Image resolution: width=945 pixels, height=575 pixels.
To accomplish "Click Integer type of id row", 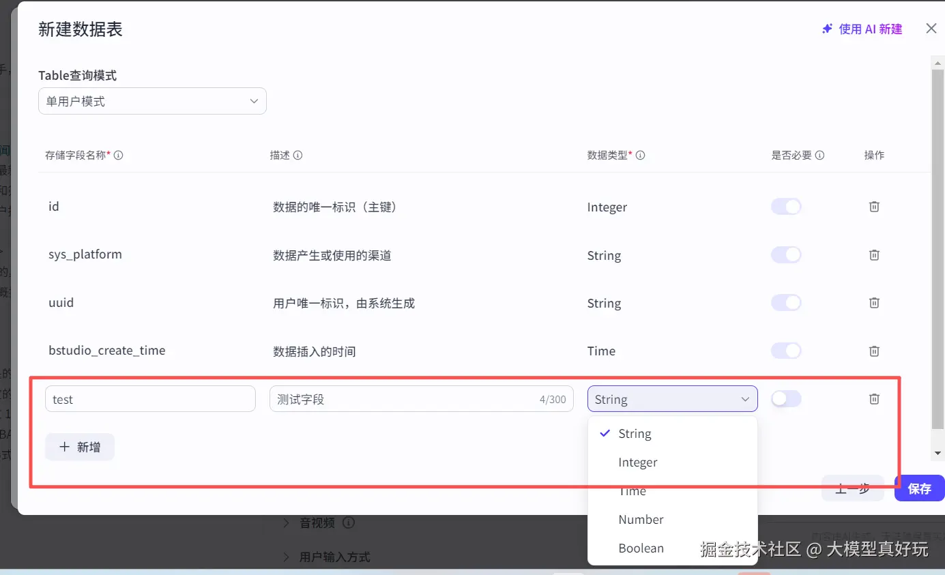I will pyautogui.click(x=607, y=207).
